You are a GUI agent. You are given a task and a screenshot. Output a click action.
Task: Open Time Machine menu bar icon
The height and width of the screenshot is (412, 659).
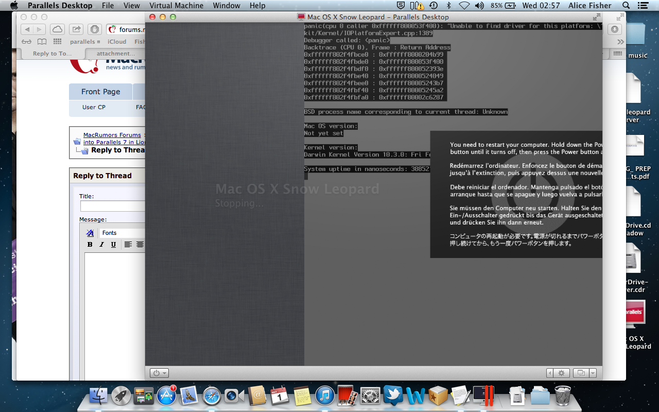(x=433, y=6)
